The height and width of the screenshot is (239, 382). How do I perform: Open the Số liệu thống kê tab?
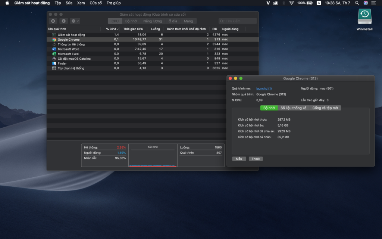[x=293, y=108]
